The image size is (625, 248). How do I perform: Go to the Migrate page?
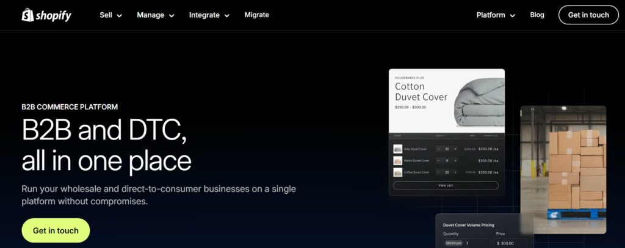pyautogui.click(x=257, y=15)
